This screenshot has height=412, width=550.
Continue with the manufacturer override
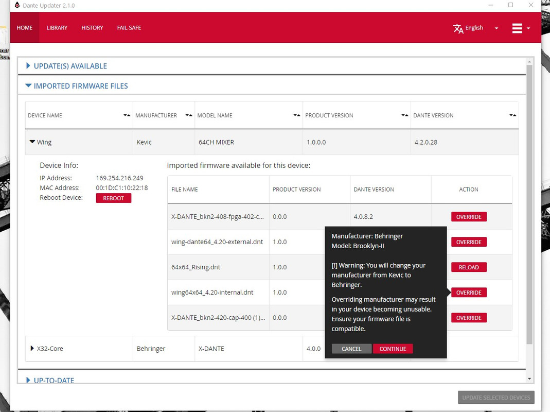pos(393,349)
